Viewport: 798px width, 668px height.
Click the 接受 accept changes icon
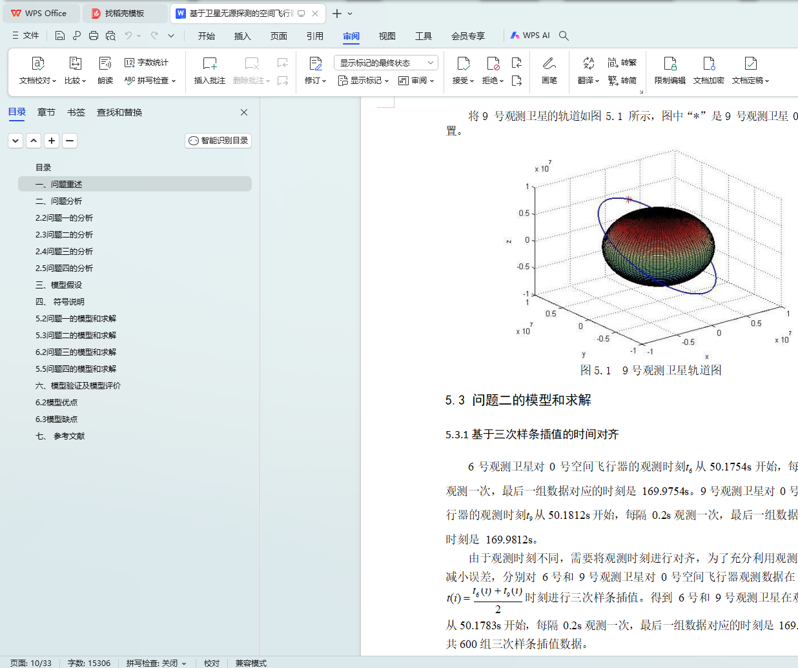click(463, 63)
